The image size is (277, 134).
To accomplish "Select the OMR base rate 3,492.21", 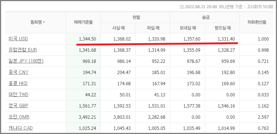I will pyautogui.click(x=87, y=117).
